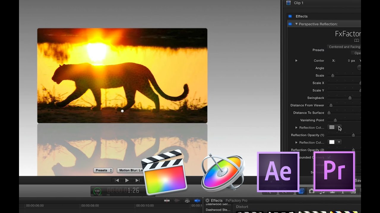Viewport: 380px width, 213px height.
Task: Click the Vanishing Point slider handle
Action: point(335,120)
